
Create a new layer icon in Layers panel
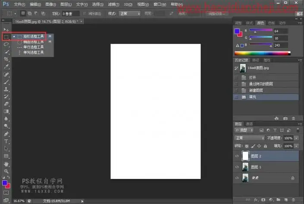pyautogui.click(x=286, y=200)
